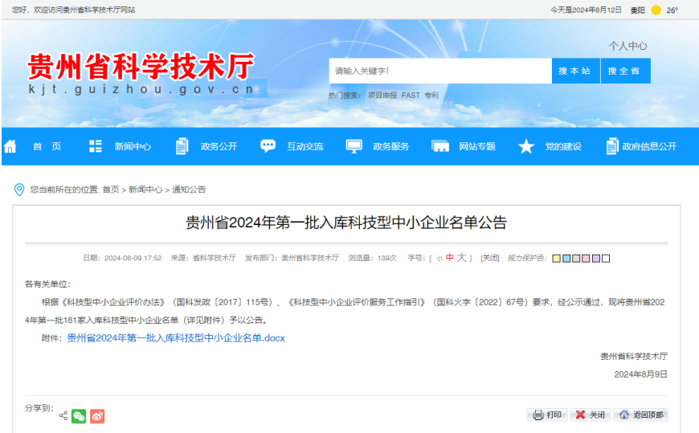Click the home icon in navigation bar
Screen dimensions: 699x433
[x=10, y=146]
